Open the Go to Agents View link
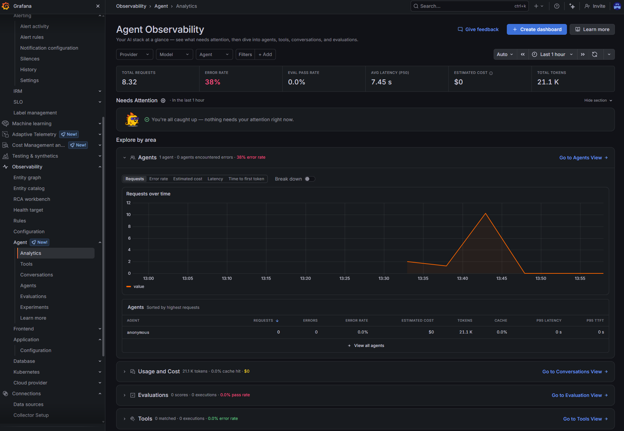Image resolution: width=624 pixels, height=431 pixels. click(583, 158)
